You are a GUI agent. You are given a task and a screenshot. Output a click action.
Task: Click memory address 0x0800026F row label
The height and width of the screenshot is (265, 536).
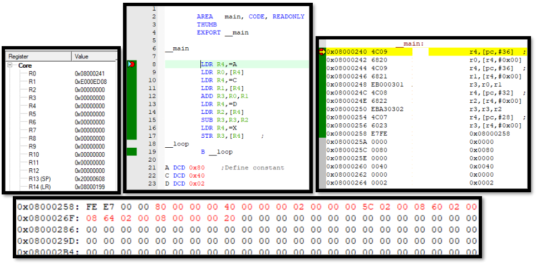(x=48, y=218)
